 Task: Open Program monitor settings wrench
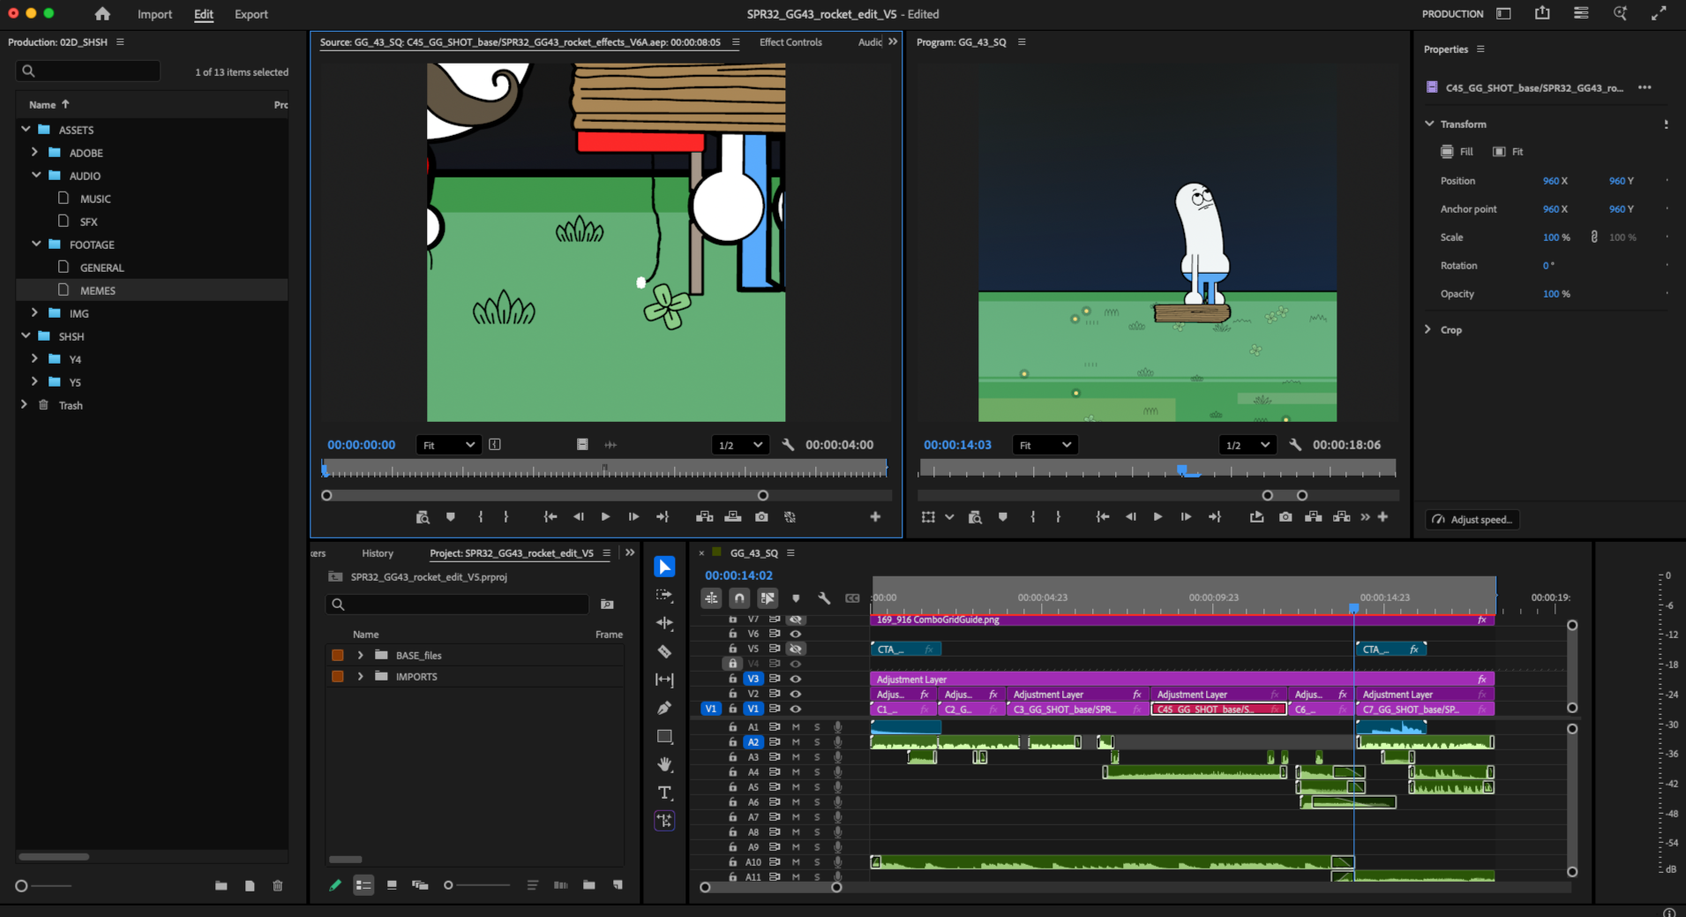pos(1295,445)
